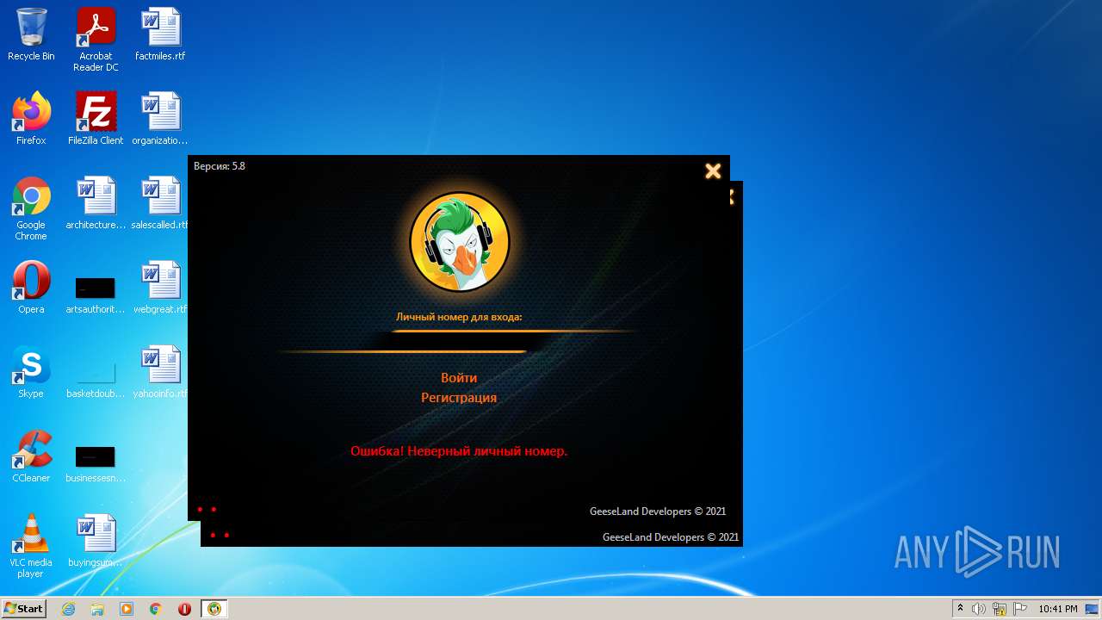Click the Версия: 5.8 version label
Image resolution: width=1102 pixels, height=620 pixels.
220,166
